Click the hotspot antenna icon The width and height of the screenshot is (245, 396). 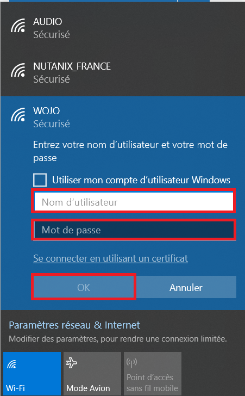coord(131,363)
